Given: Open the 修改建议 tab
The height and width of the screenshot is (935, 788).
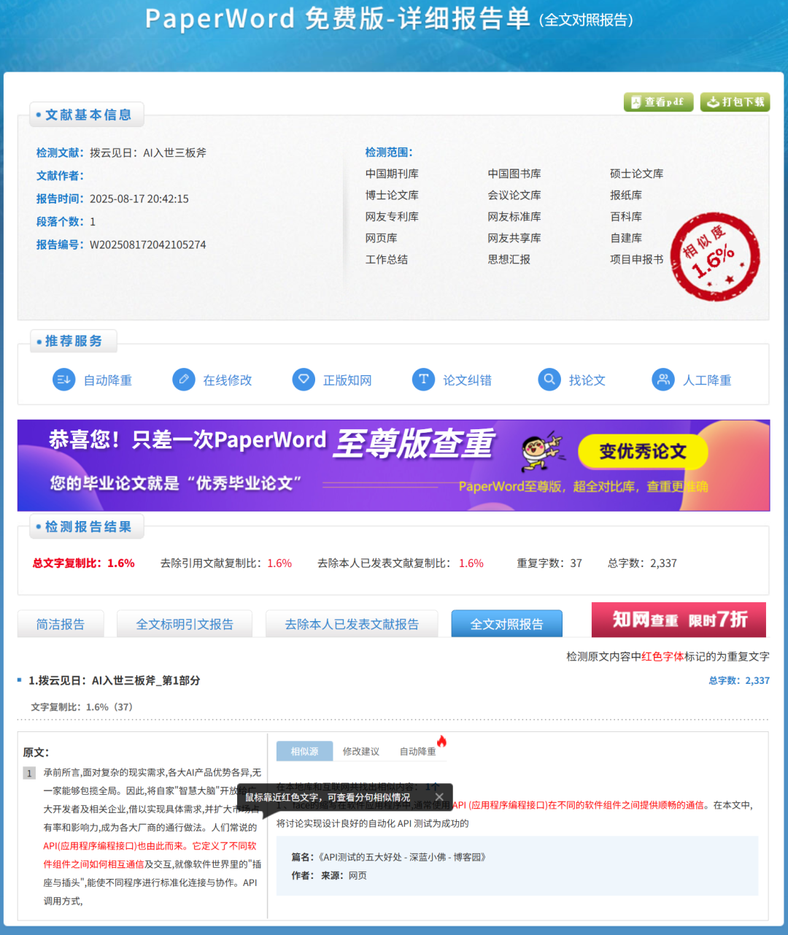Looking at the screenshot, I should (x=361, y=751).
